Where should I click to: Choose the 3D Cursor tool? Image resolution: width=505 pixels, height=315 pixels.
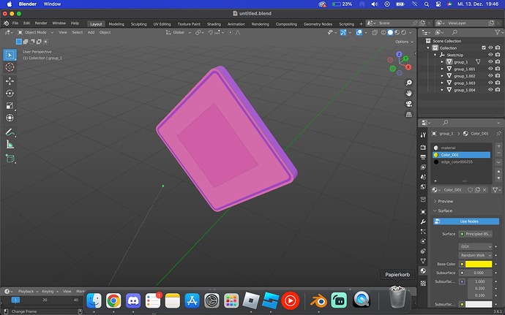pos(10,67)
